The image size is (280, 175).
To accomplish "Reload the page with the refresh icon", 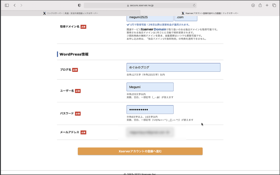I will [194, 5].
